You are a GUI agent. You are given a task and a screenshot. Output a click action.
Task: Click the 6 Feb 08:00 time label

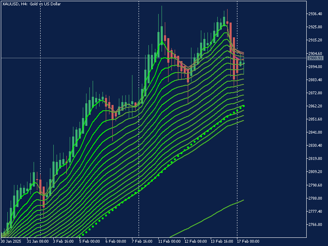[116, 241]
